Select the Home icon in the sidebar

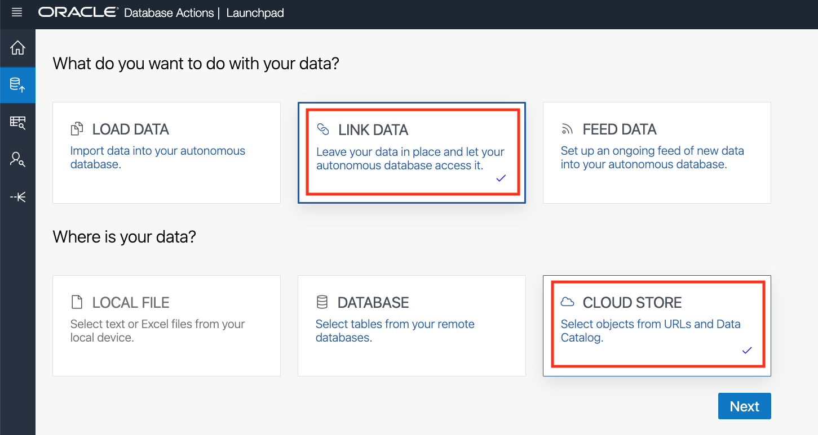coord(17,48)
